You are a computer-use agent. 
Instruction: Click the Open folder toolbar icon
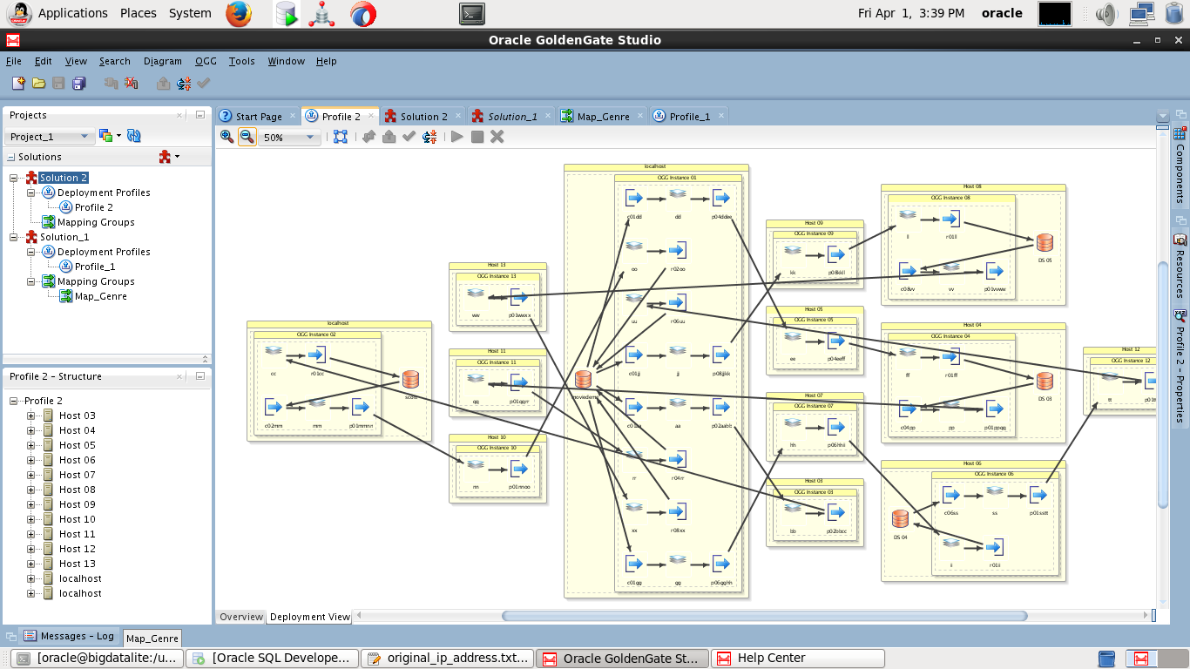click(38, 84)
